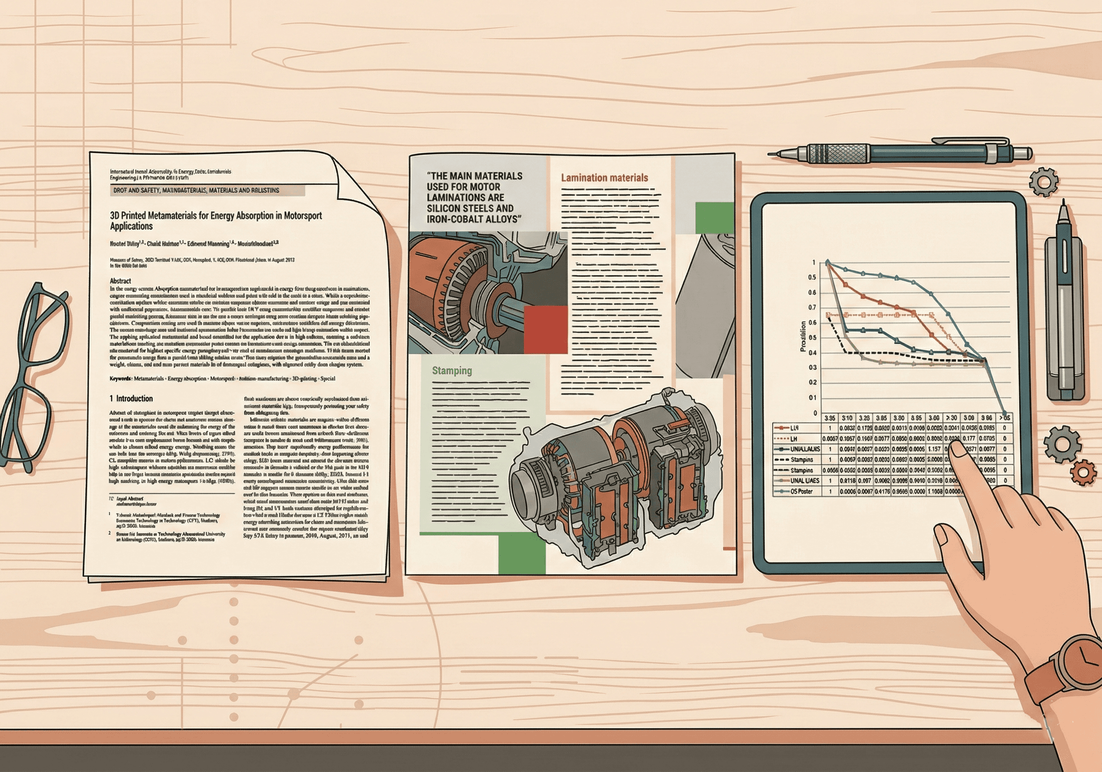Click the Stamping section heading
Screen dimensions: 1102x772
click(x=452, y=371)
